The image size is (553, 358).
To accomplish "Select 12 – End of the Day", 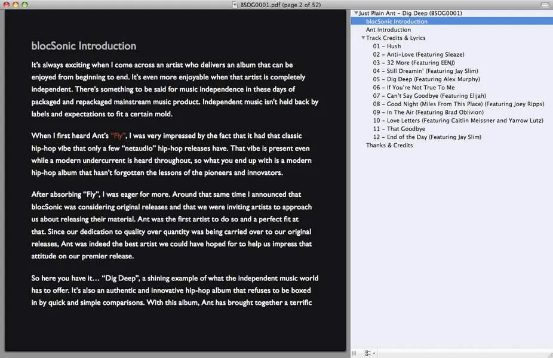I will [x=427, y=137].
